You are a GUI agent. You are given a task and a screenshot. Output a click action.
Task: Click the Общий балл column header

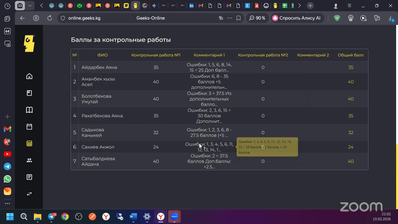tap(350, 55)
